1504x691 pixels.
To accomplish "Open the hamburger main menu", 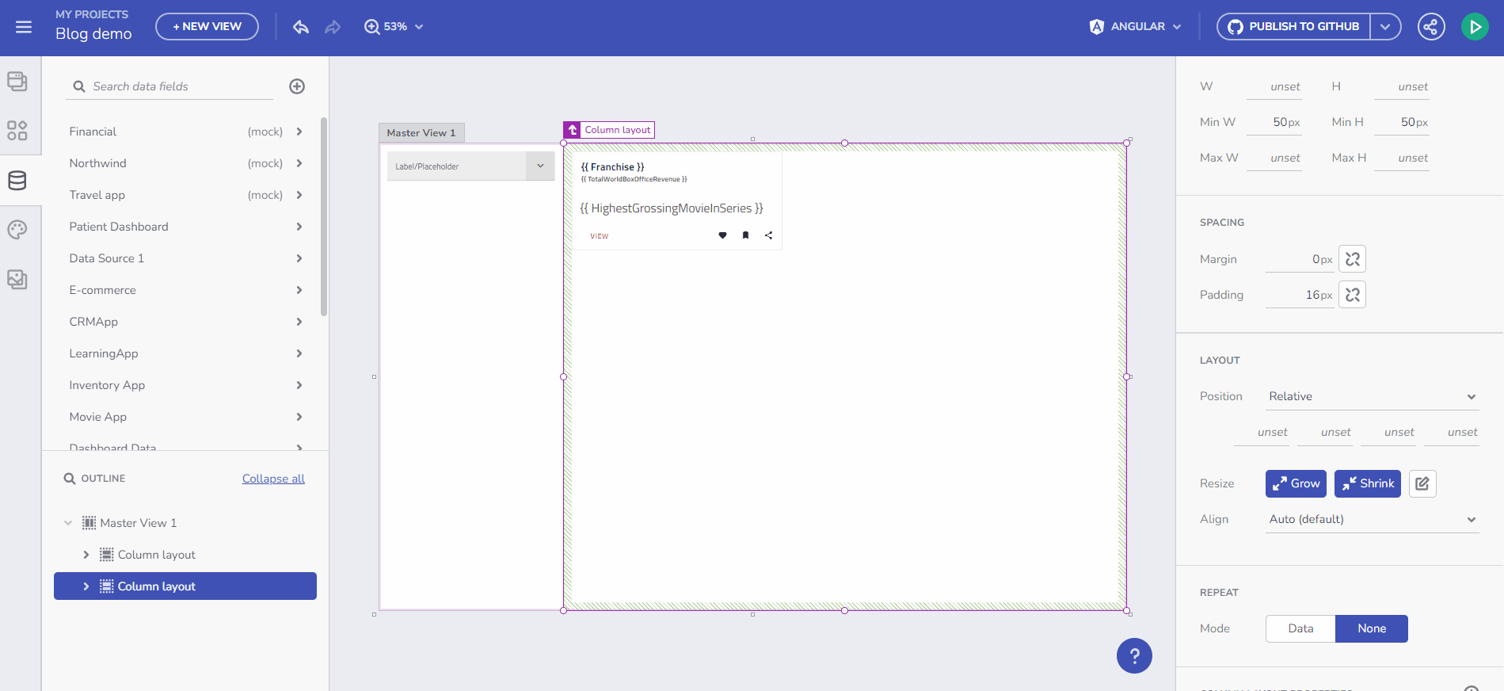I will coord(24,27).
